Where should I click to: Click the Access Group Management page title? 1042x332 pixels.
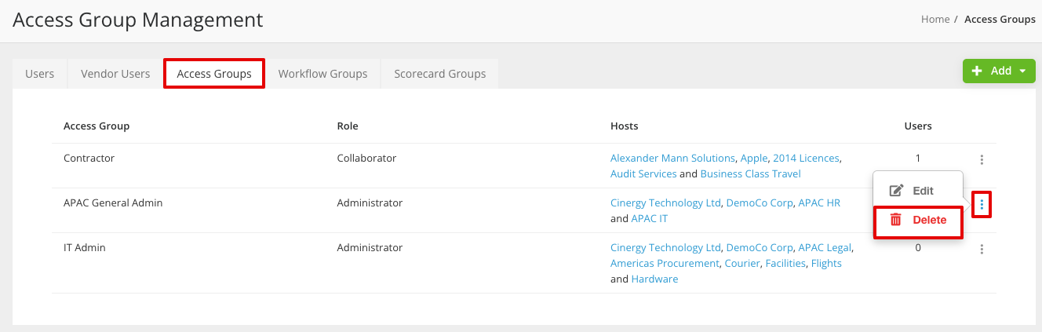click(138, 20)
